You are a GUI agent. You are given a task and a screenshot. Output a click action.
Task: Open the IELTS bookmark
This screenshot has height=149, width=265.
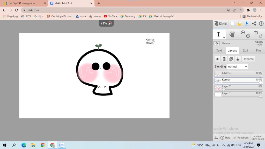tap(26, 16)
